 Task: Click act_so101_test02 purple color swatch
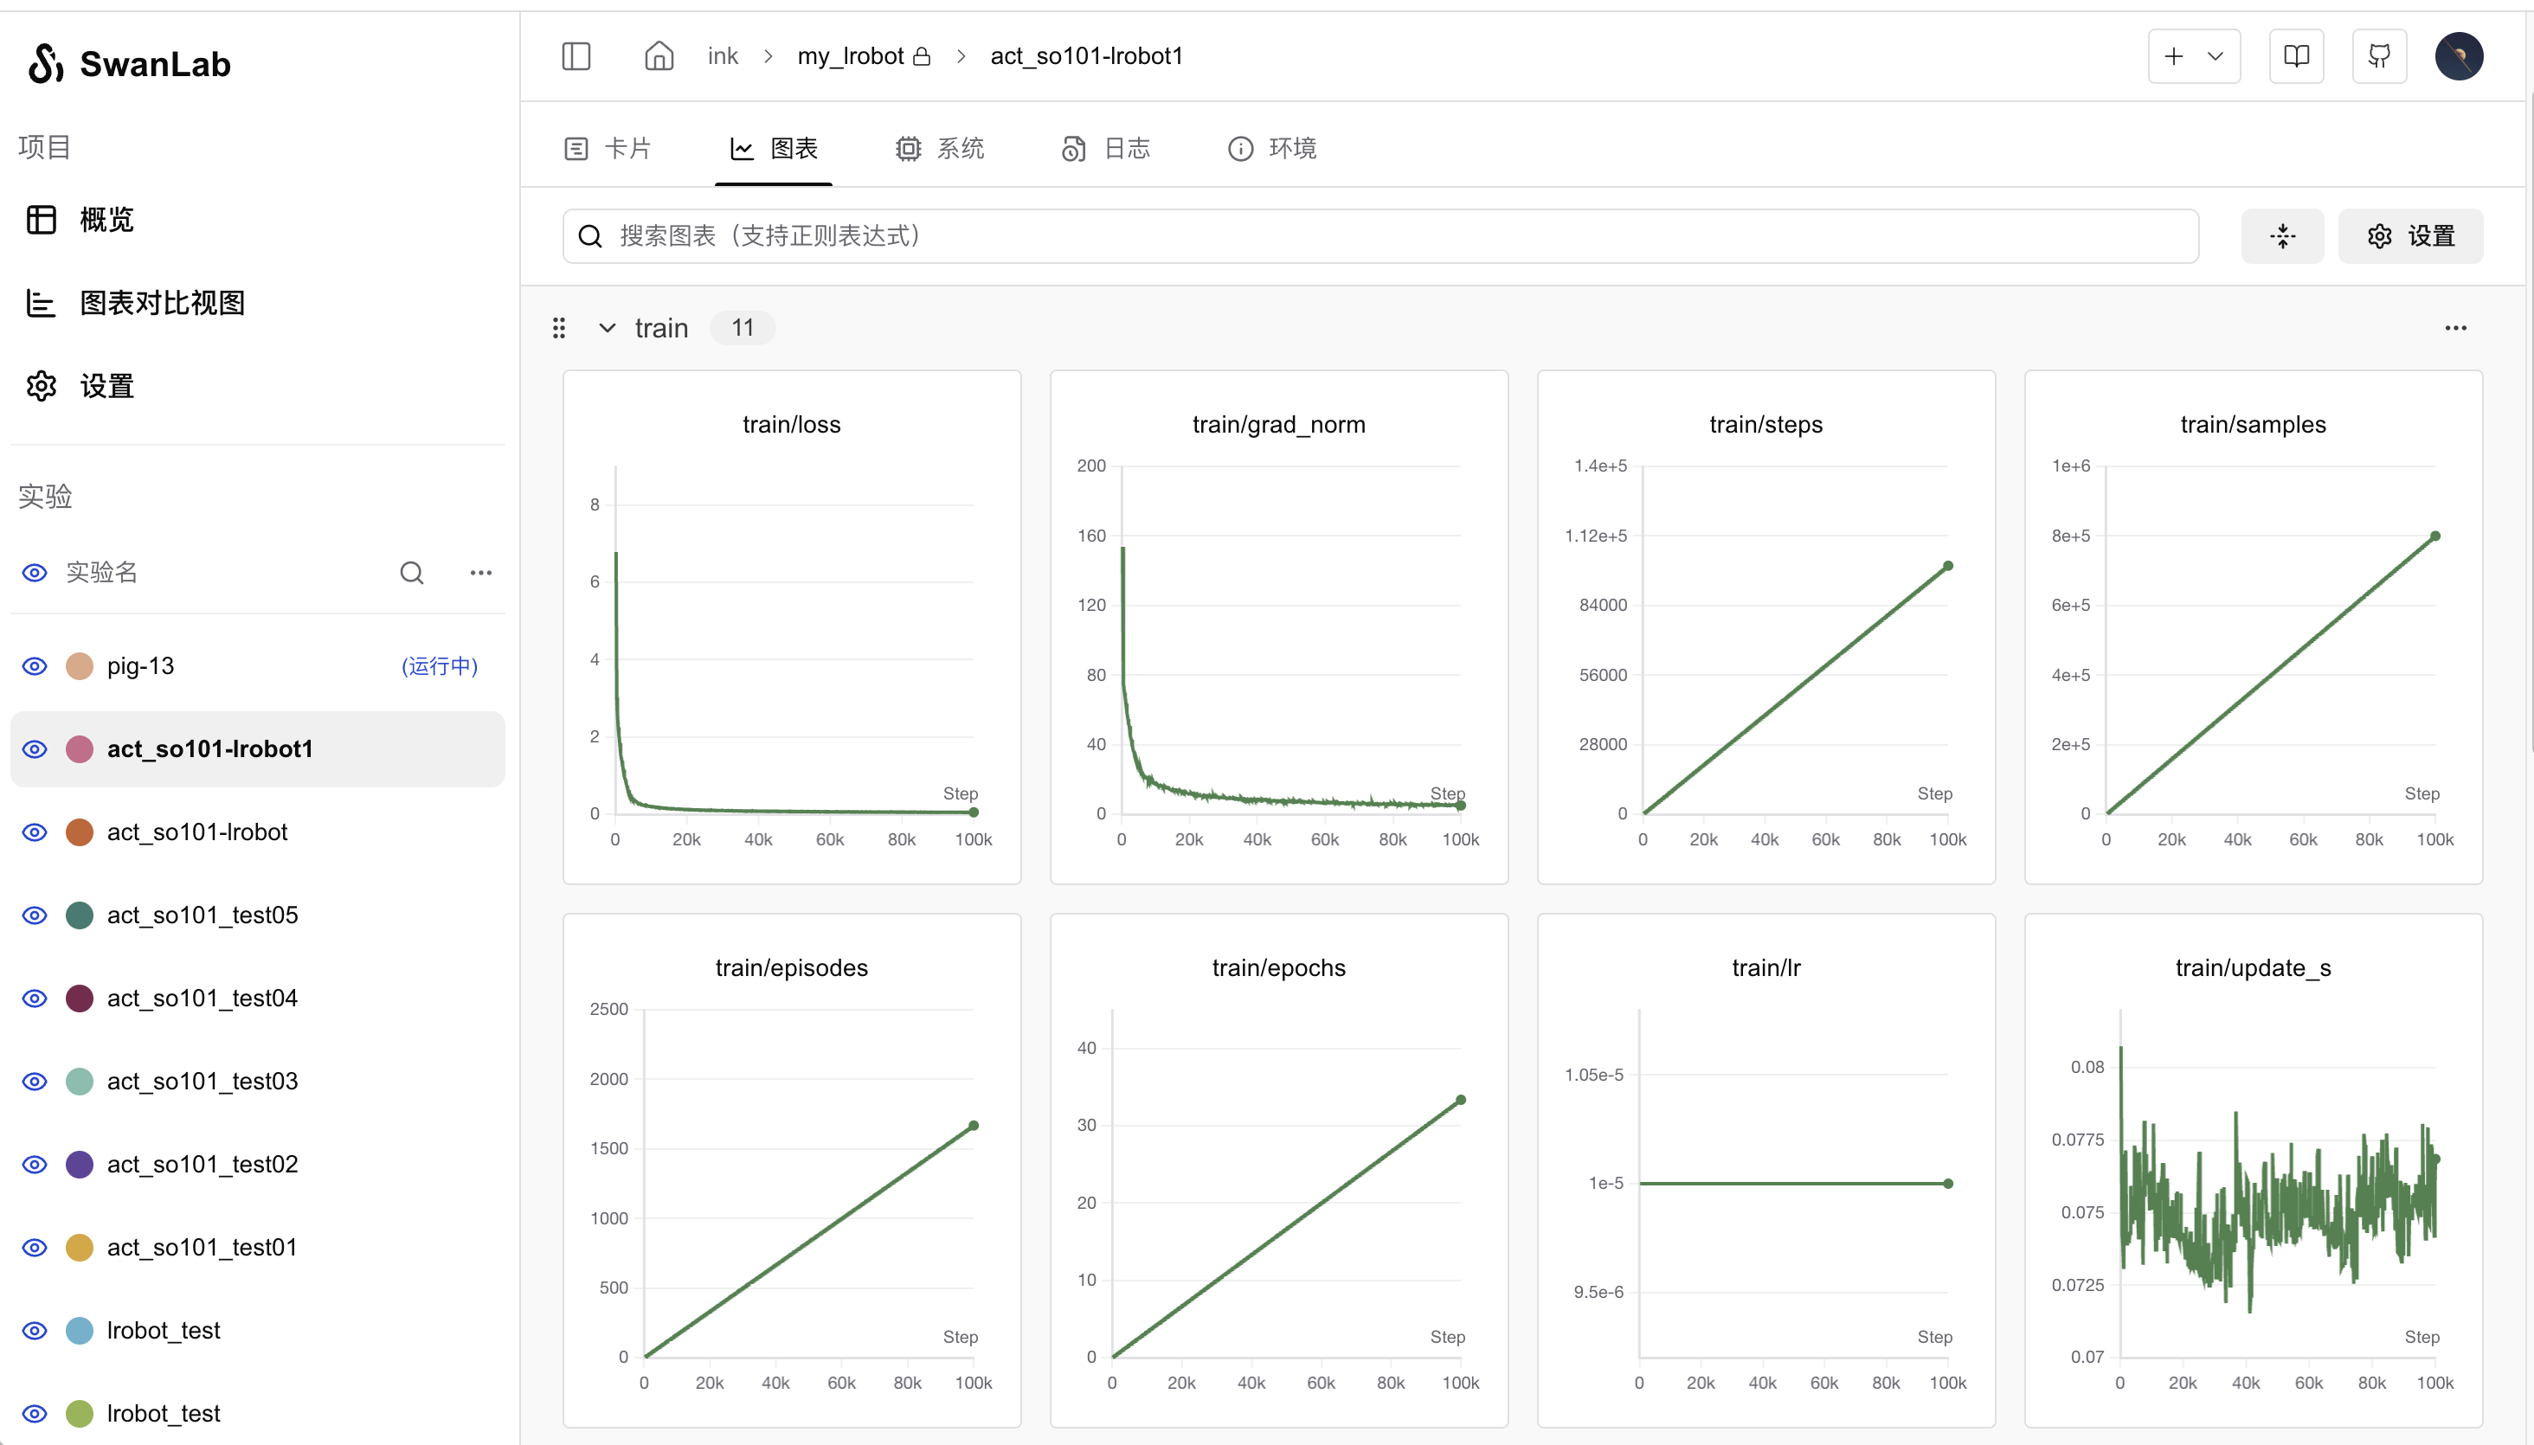80,1164
